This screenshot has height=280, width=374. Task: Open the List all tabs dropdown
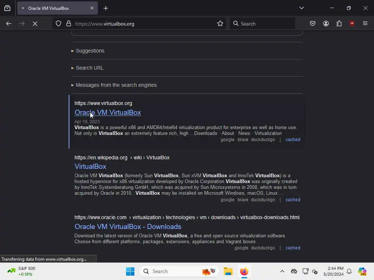point(301,8)
